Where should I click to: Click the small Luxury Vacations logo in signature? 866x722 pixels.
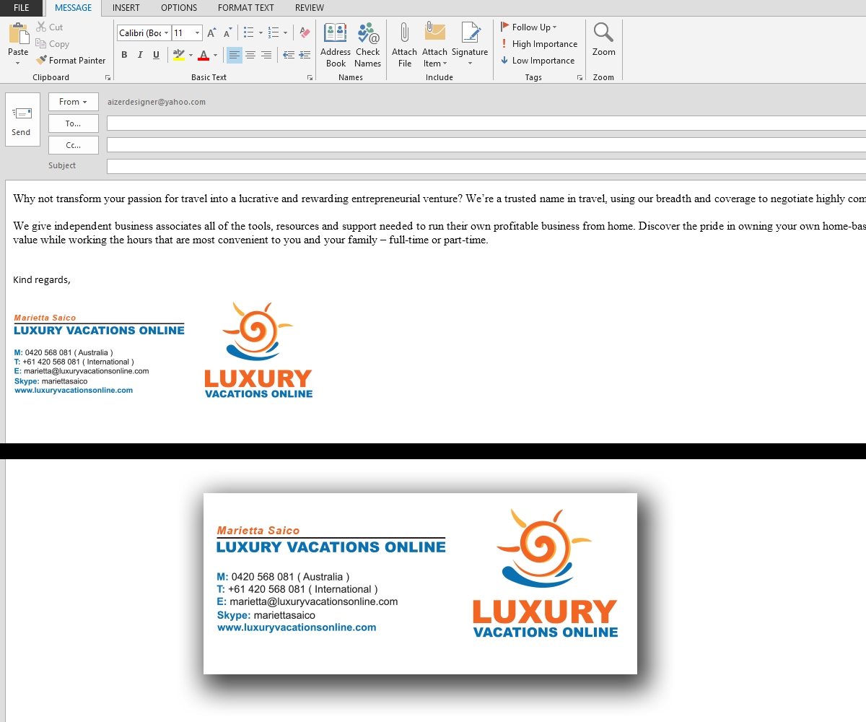pos(258,350)
